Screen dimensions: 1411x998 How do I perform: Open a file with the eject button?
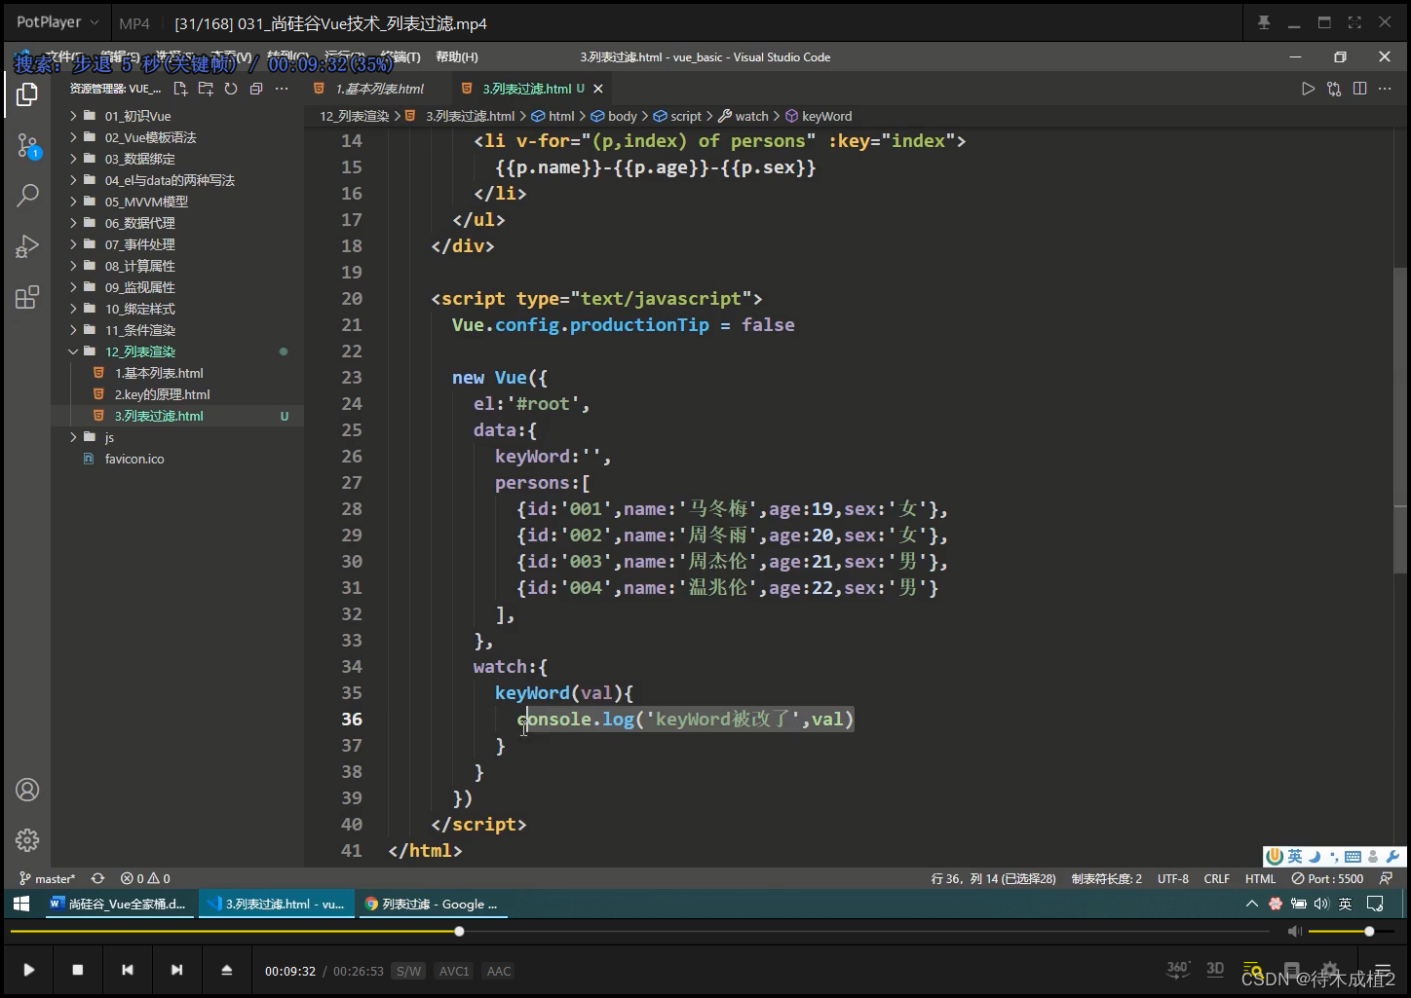point(226,970)
